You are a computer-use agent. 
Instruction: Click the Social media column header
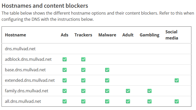click(172, 35)
